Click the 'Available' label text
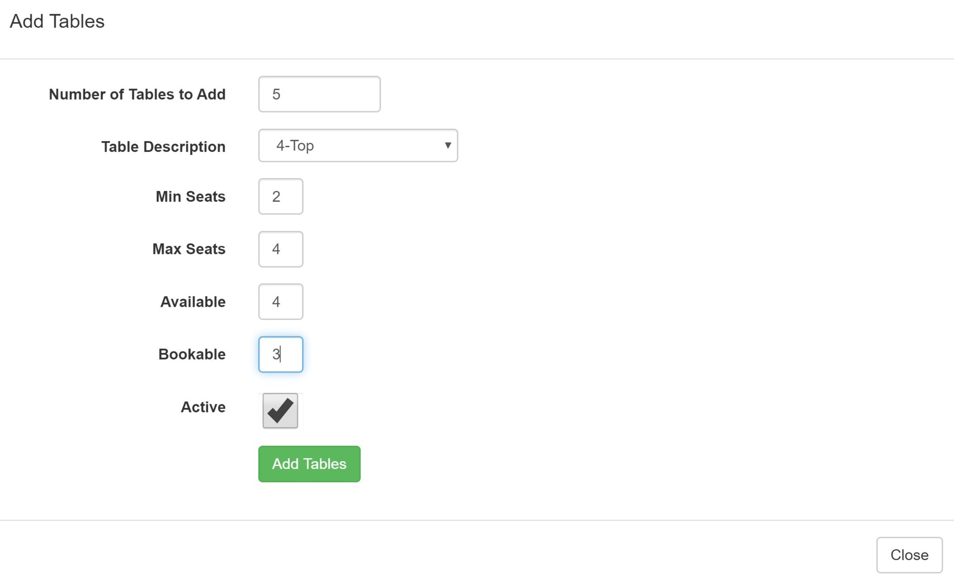 coord(193,302)
